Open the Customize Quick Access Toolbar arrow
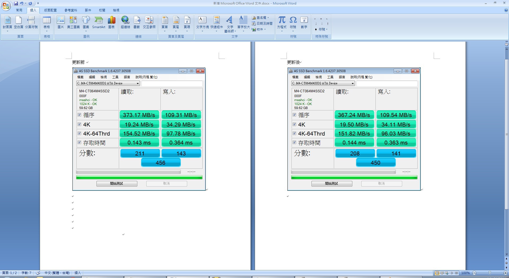The image size is (509, 278). click(x=38, y=3)
